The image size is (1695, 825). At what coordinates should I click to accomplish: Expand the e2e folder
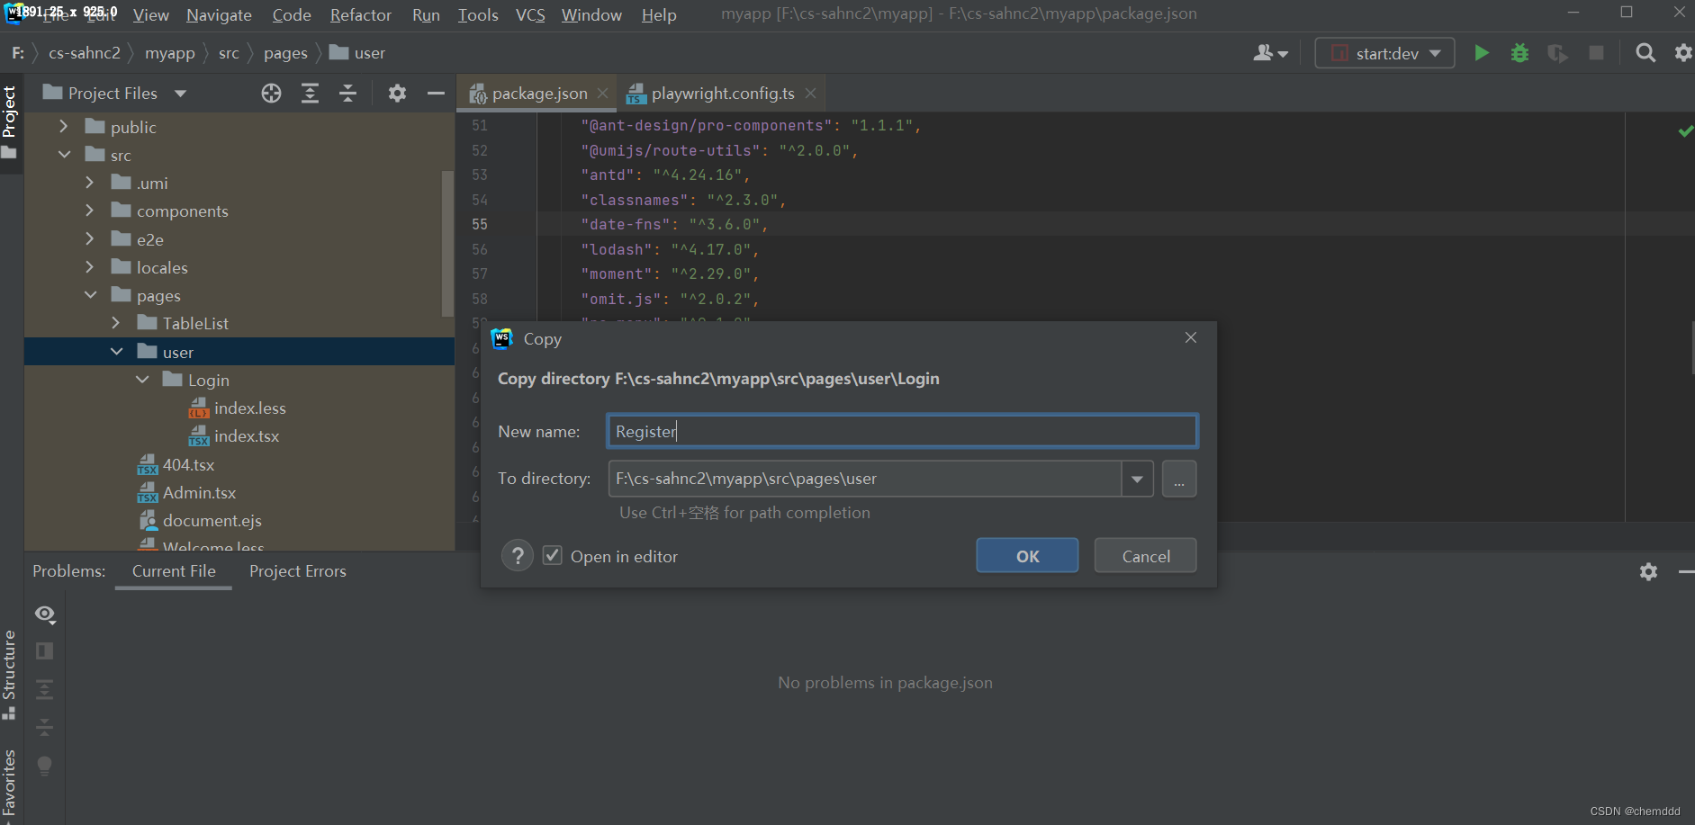click(89, 239)
